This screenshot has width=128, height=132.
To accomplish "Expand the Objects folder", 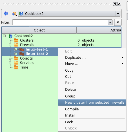I will pos(10,58).
